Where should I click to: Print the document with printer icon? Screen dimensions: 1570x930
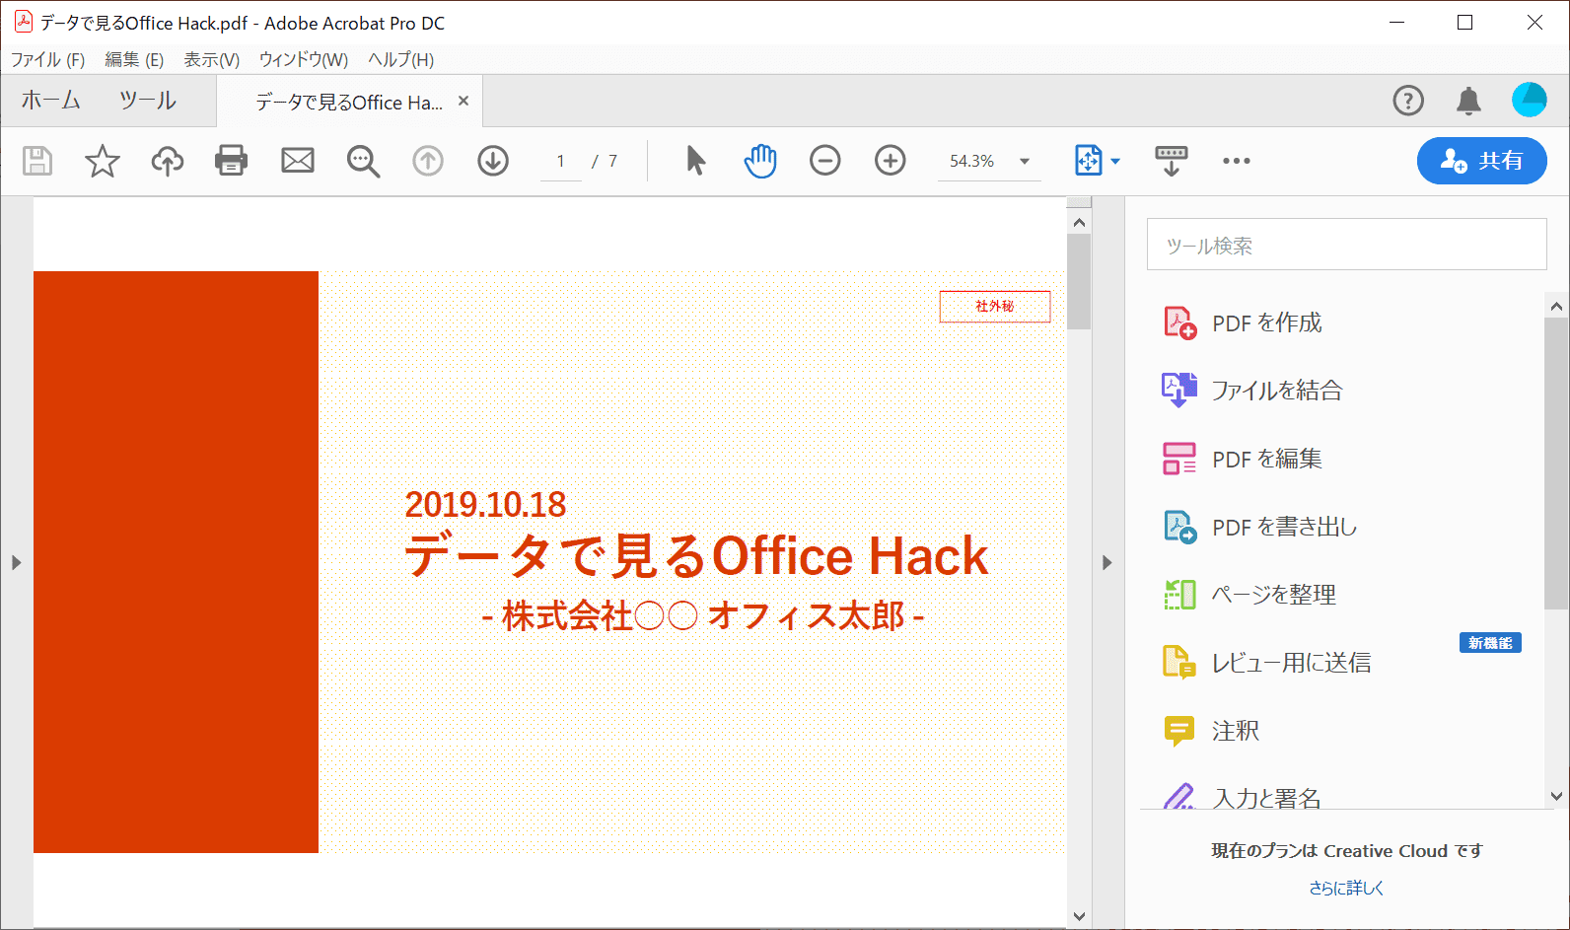[231, 161]
